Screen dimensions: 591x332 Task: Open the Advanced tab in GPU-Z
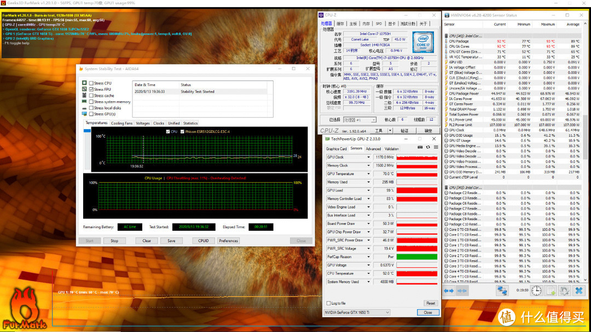click(x=373, y=149)
